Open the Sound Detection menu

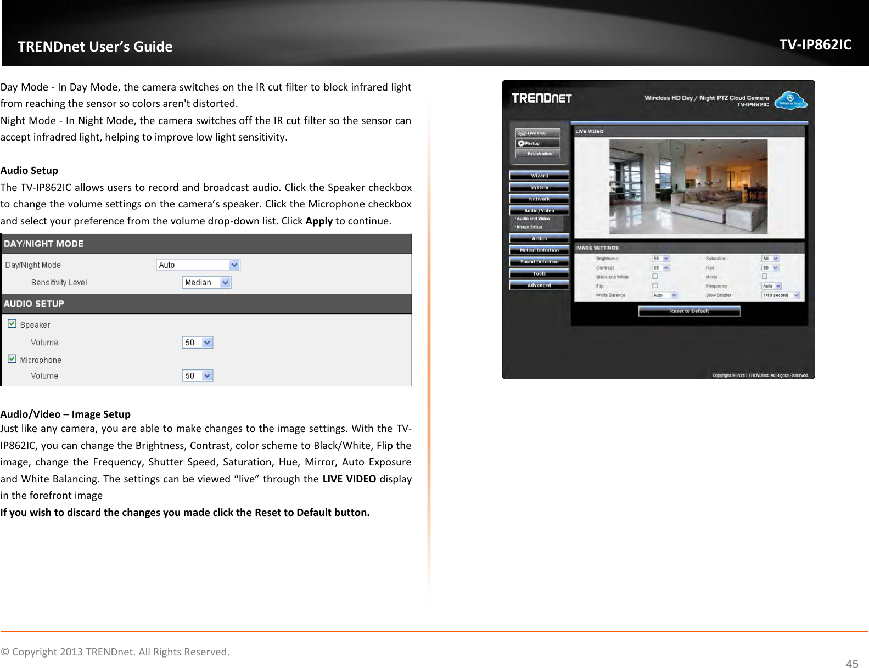click(539, 262)
